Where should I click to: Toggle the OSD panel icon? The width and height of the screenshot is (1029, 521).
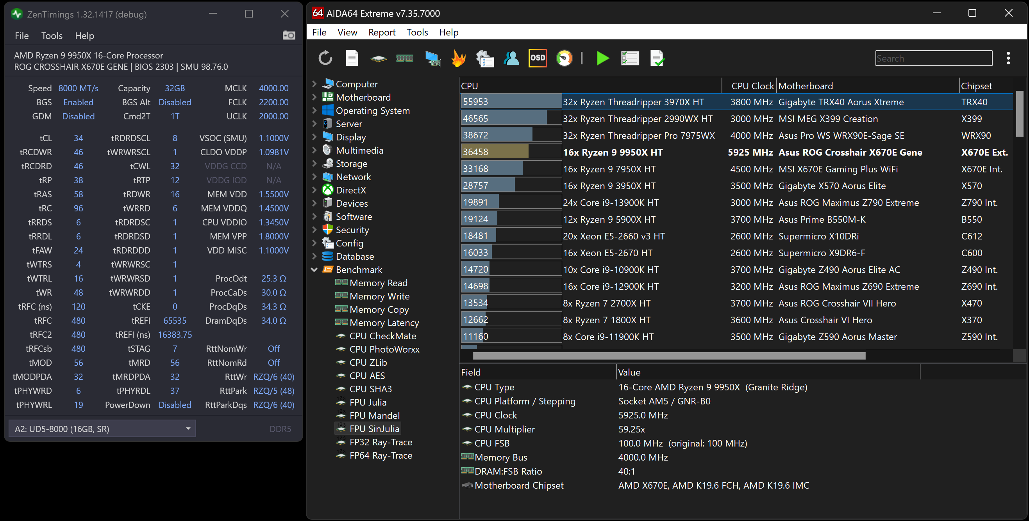tap(537, 58)
